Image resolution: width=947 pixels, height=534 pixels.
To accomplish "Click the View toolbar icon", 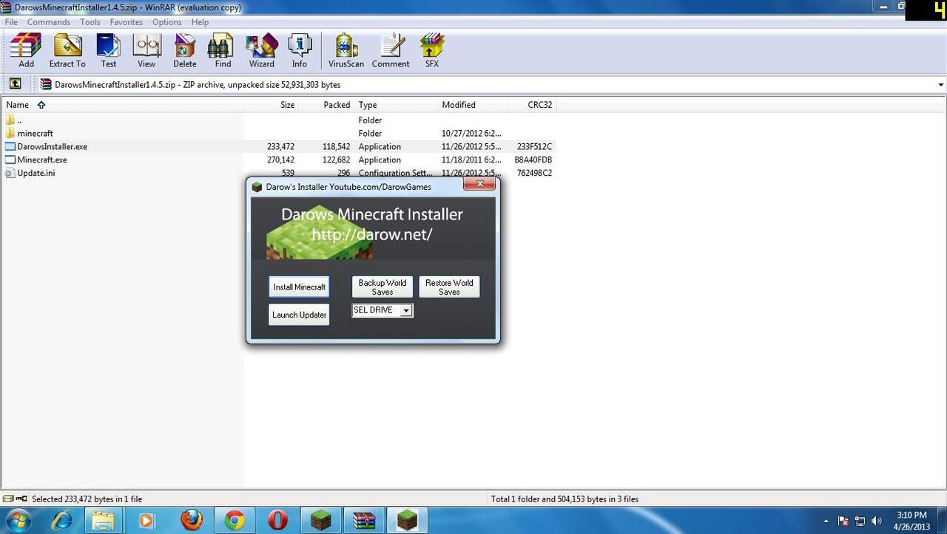I will point(146,50).
